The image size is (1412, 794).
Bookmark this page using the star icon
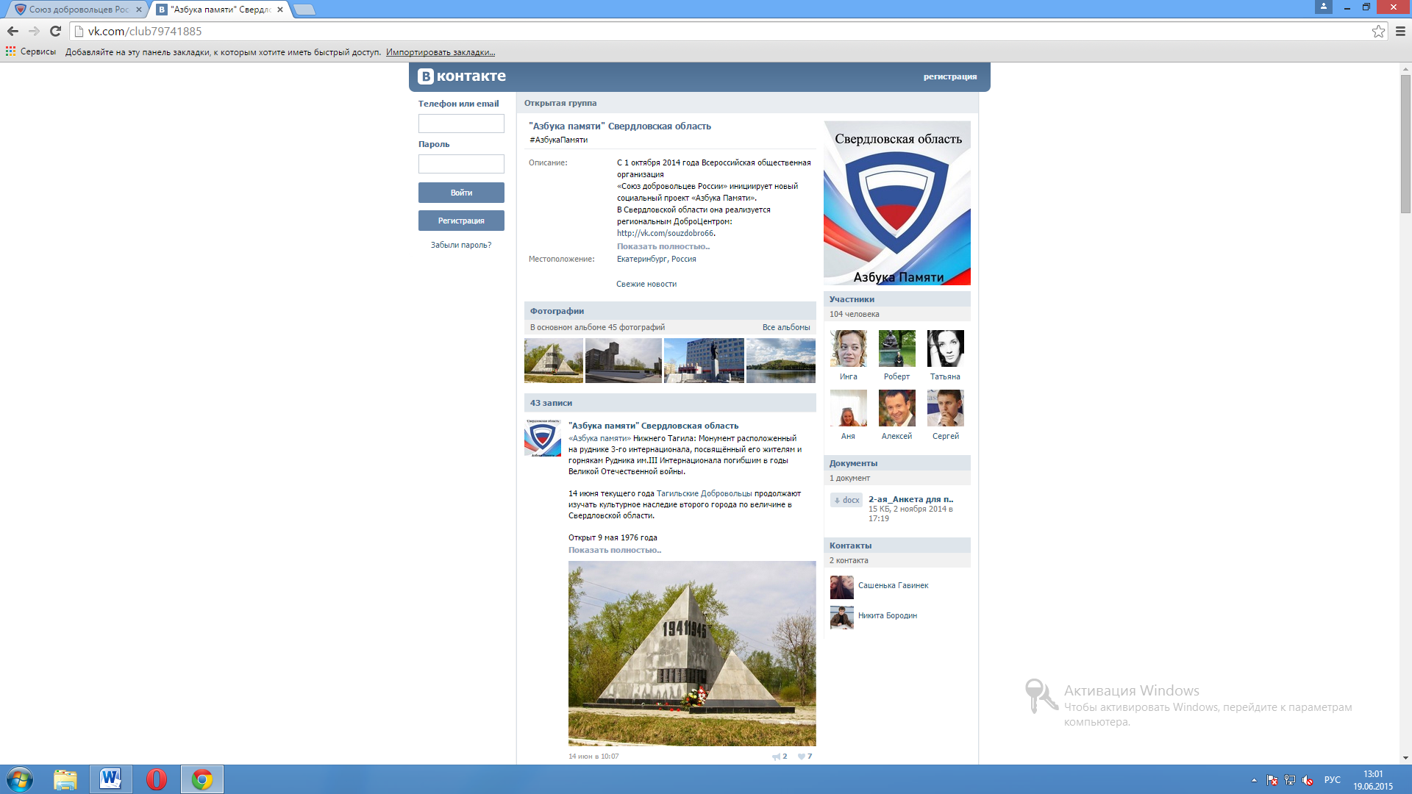point(1378,31)
